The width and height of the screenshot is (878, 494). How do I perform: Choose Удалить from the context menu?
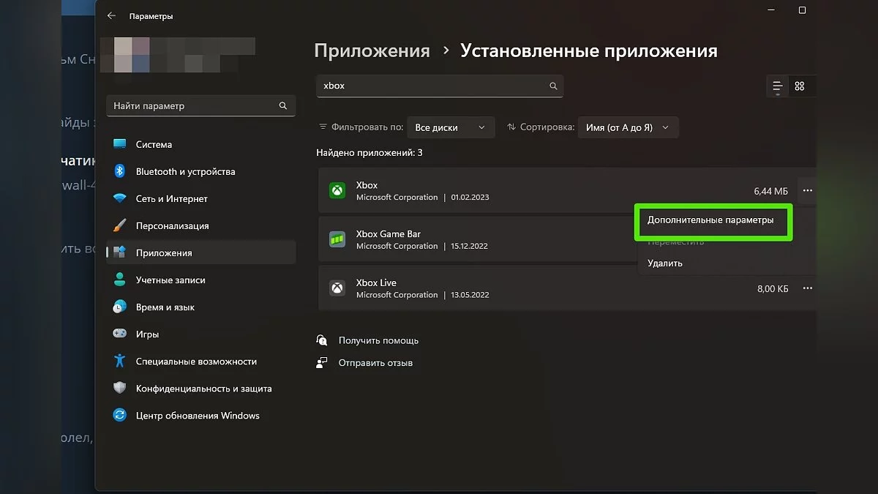664,263
